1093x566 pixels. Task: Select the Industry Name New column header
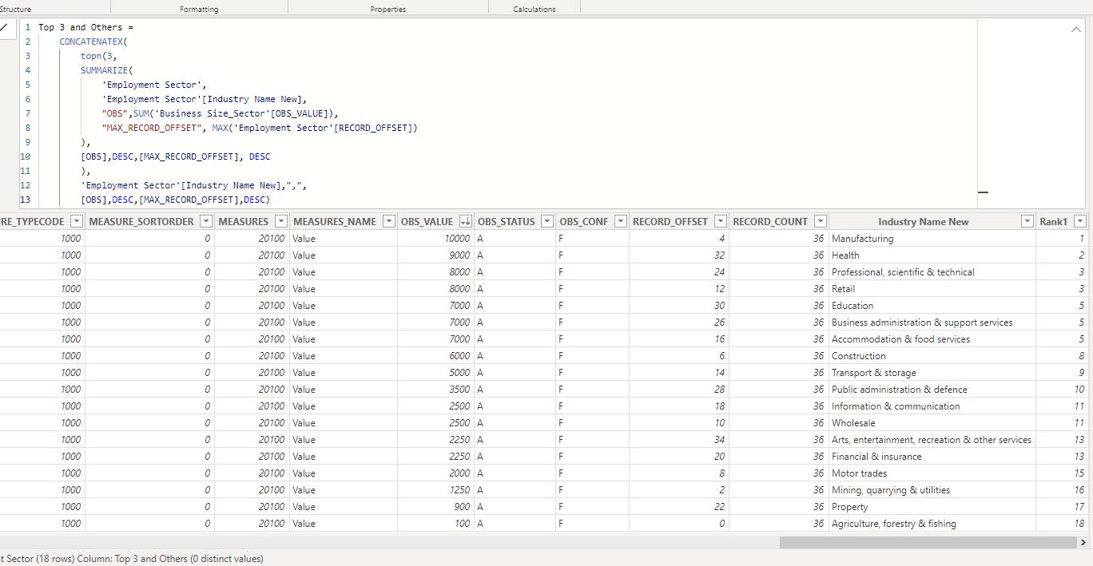pos(924,221)
